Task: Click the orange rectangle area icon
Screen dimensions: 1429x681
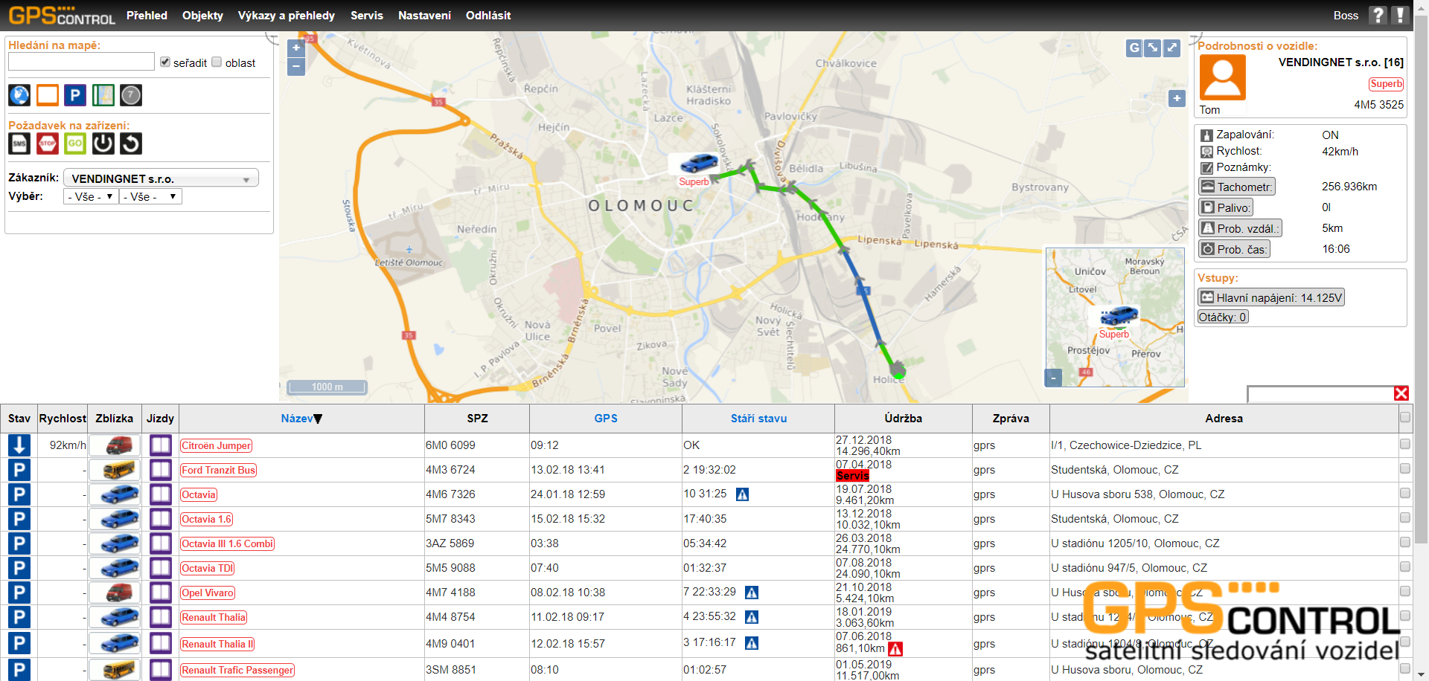Action: pyautogui.click(x=48, y=95)
